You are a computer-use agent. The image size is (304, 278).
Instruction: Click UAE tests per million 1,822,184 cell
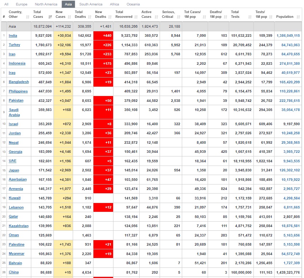coord(264,161)
